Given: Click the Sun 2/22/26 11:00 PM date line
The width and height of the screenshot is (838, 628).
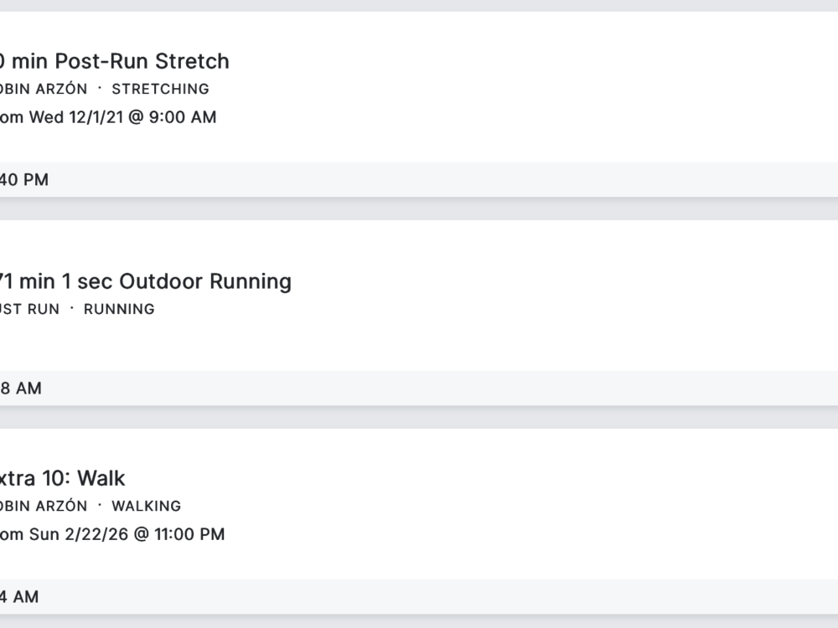Looking at the screenshot, I should [112, 534].
